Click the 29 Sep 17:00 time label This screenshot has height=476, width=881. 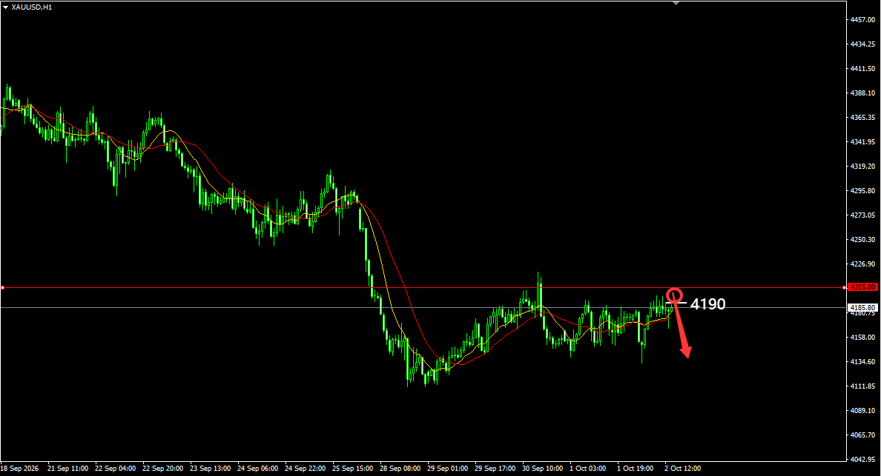[495, 469]
